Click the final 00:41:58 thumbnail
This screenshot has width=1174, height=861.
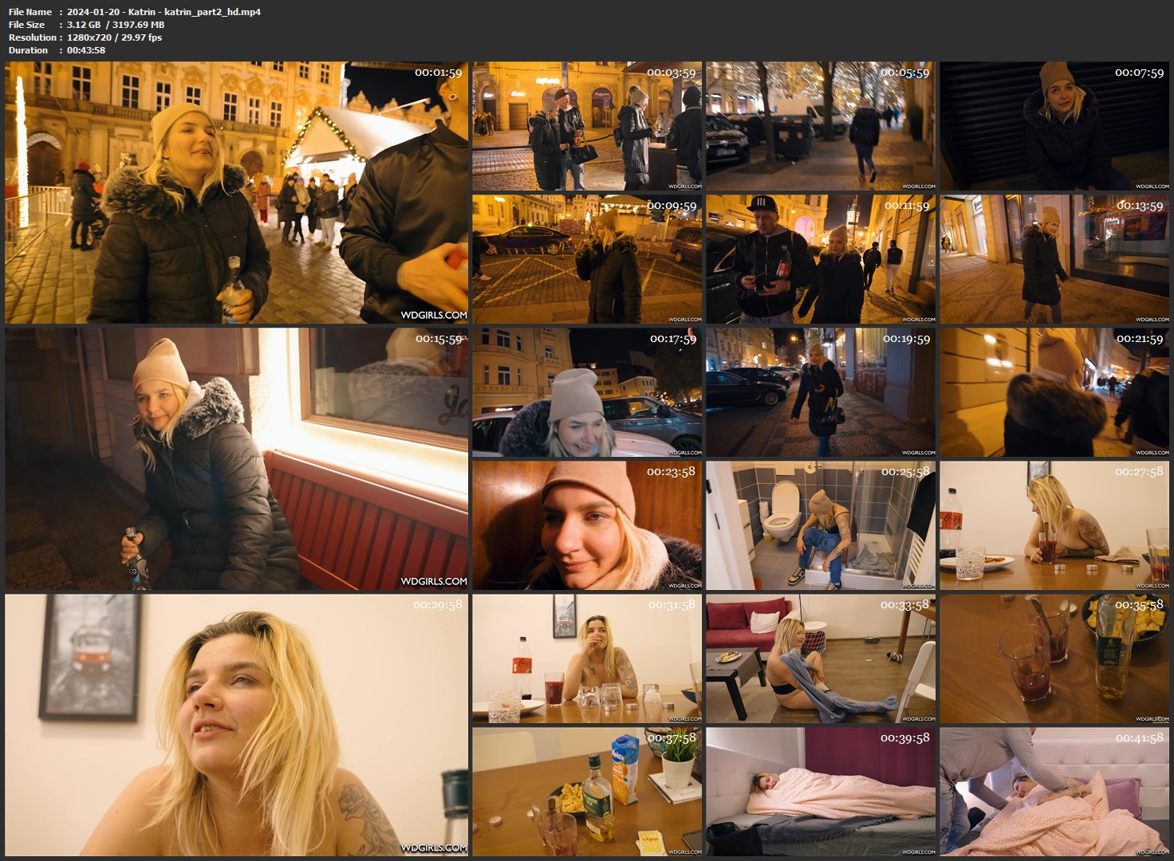click(x=1054, y=792)
